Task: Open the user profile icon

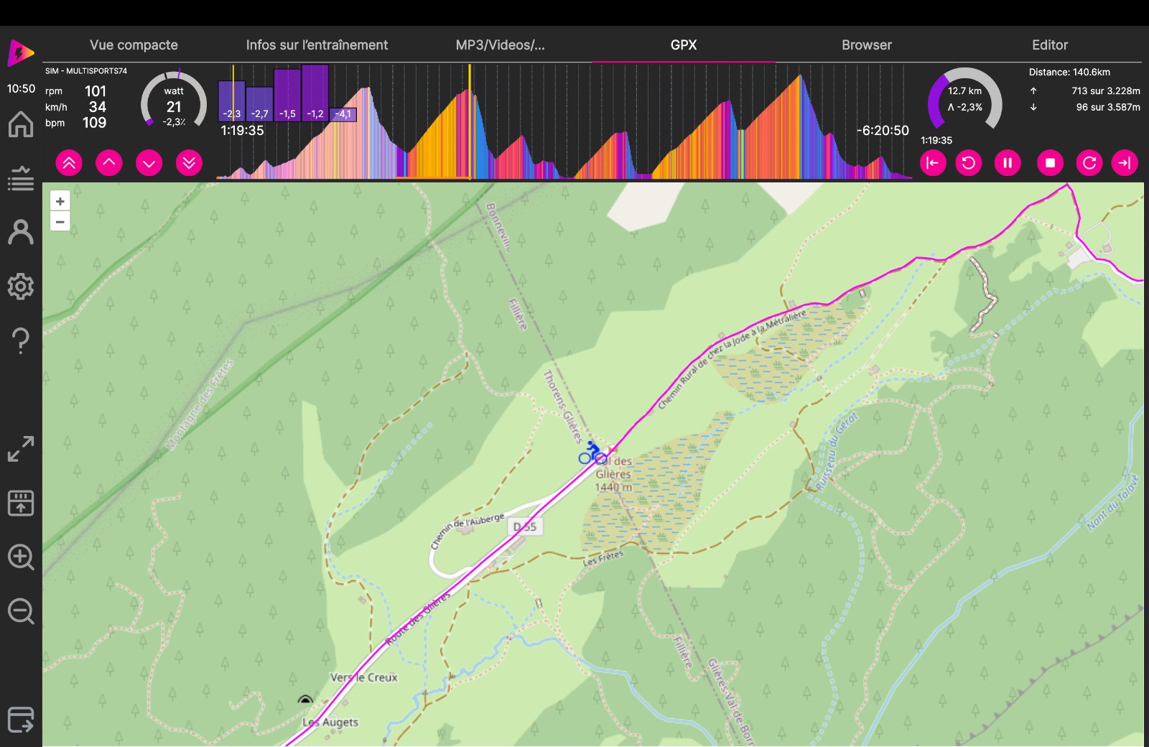Action: click(21, 232)
